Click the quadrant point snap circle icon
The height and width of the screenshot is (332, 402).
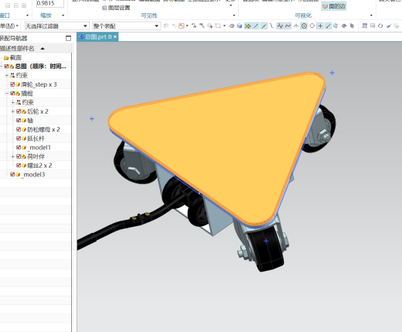pos(312,26)
